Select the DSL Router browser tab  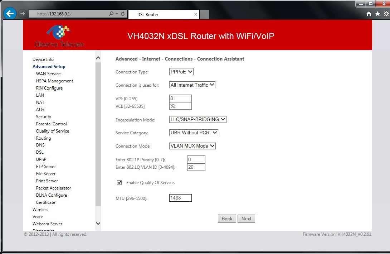coord(164,14)
